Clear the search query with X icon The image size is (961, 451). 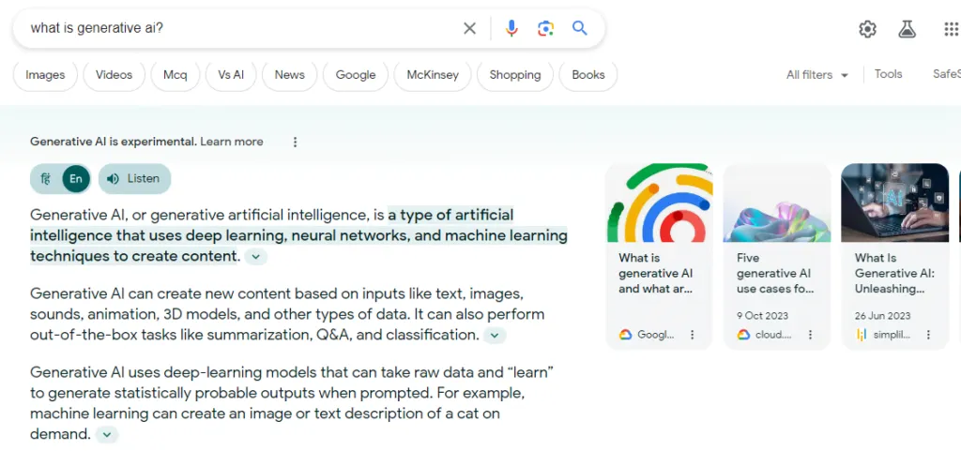coord(469,28)
